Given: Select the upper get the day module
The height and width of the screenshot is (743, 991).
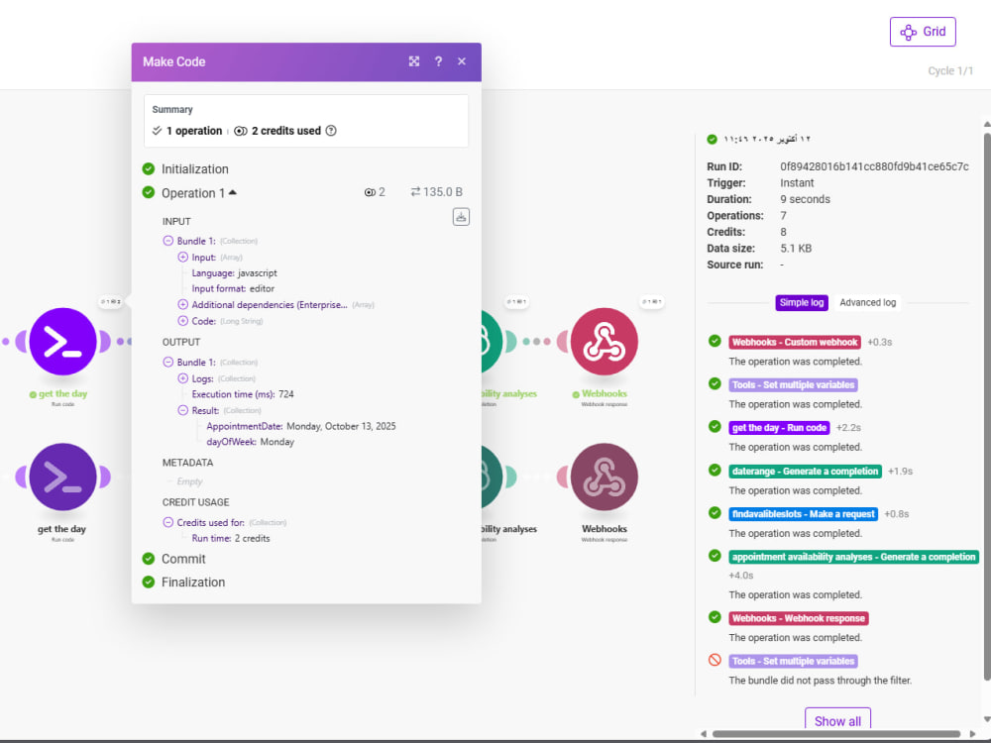Looking at the screenshot, I should pyautogui.click(x=62, y=341).
